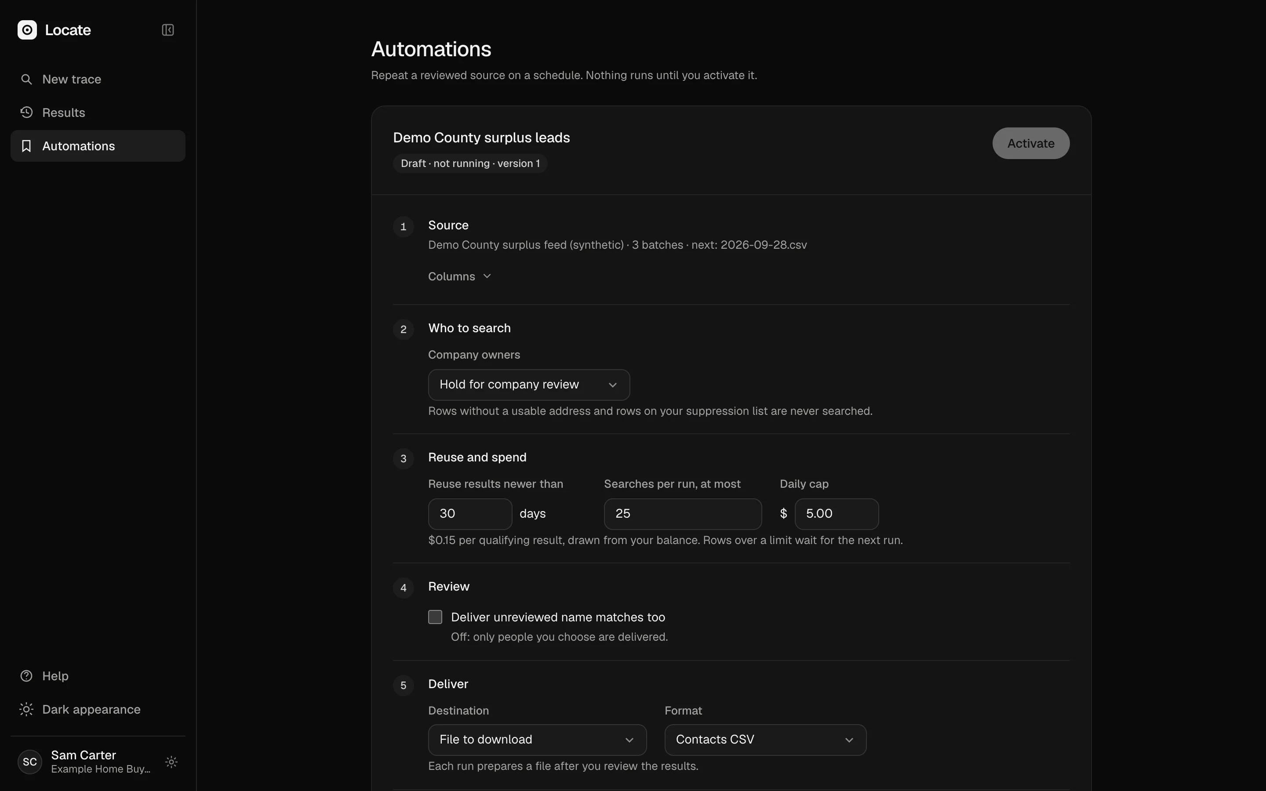Click the Draft · not running · version 1 badge
This screenshot has width=1266, height=791.
(x=470, y=163)
